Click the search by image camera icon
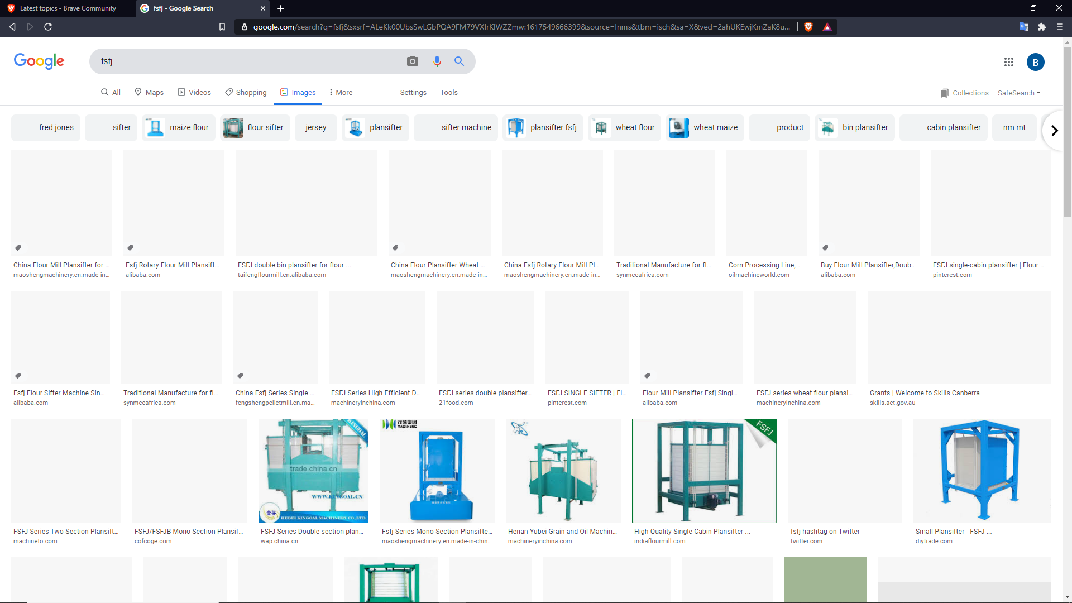Viewport: 1072px width, 603px height. (x=412, y=61)
